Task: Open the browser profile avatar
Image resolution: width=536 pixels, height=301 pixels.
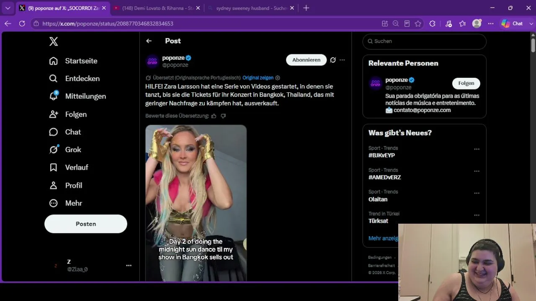Action: pos(477,24)
